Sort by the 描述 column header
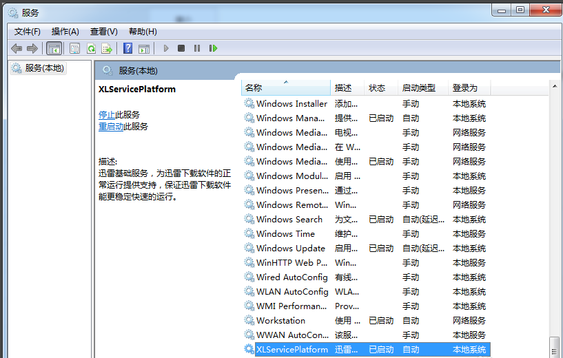The height and width of the screenshot is (358, 563). tap(347, 88)
